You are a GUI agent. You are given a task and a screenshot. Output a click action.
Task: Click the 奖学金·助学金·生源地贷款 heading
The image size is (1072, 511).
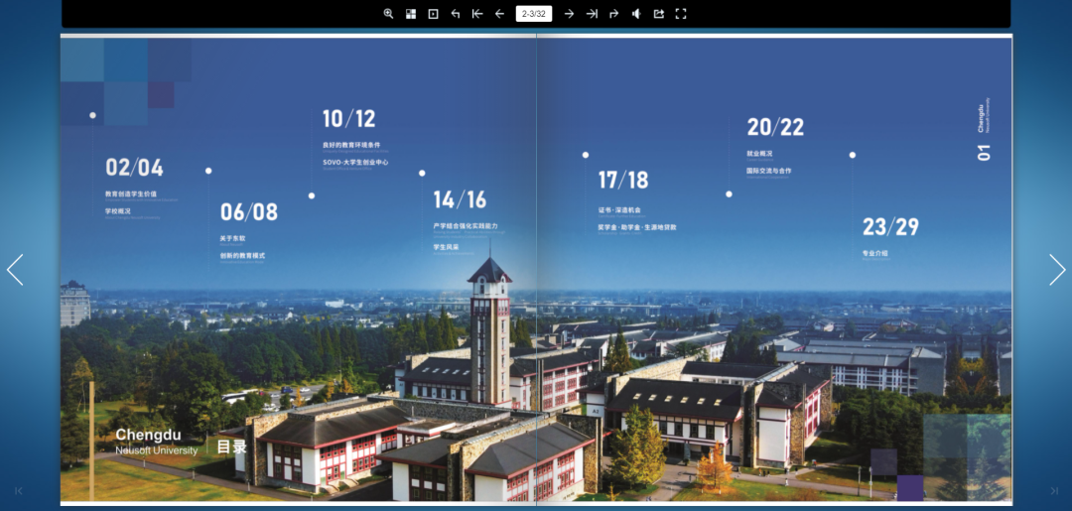coord(637,227)
